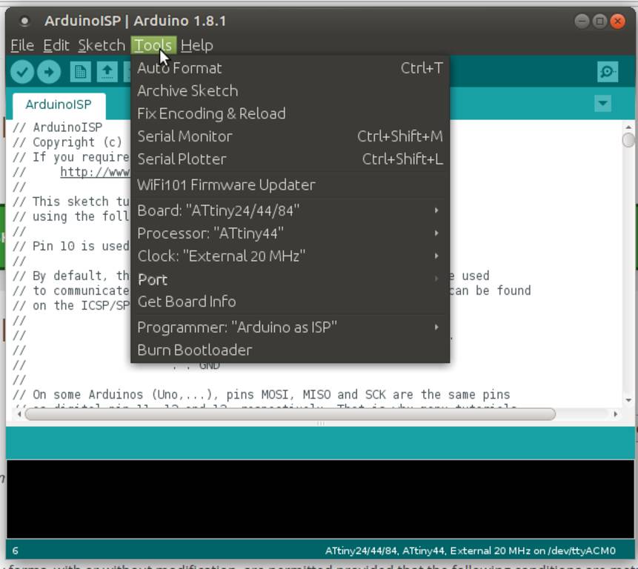Open Serial Monitor magnifier icon in toolbar
This screenshot has width=638, height=569.
(608, 72)
